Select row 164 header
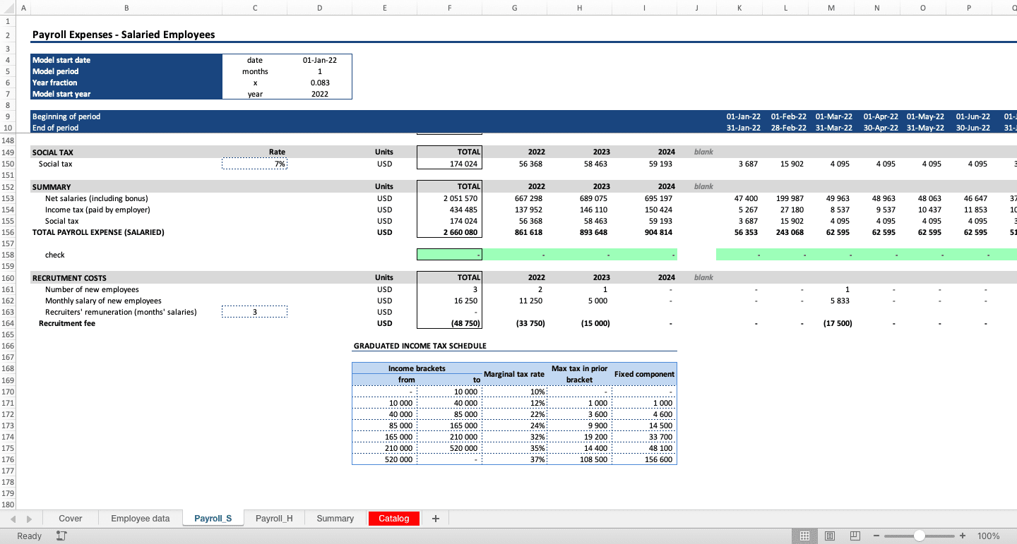 7,323
